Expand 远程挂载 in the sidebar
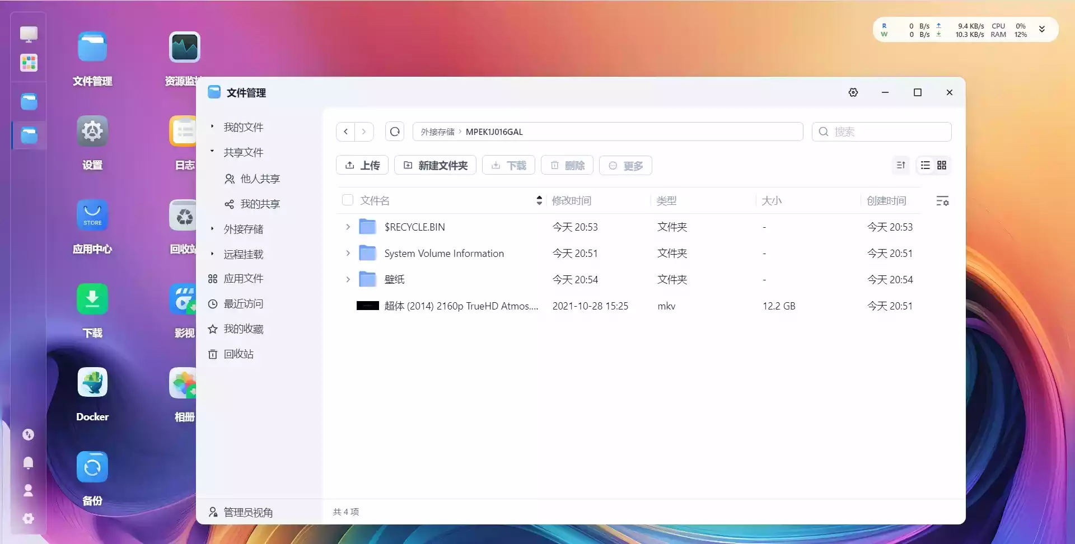Viewport: 1075px width, 544px height. pos(212,254)
